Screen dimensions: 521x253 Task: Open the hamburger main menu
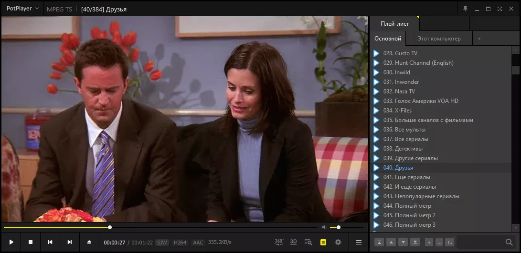359,243
